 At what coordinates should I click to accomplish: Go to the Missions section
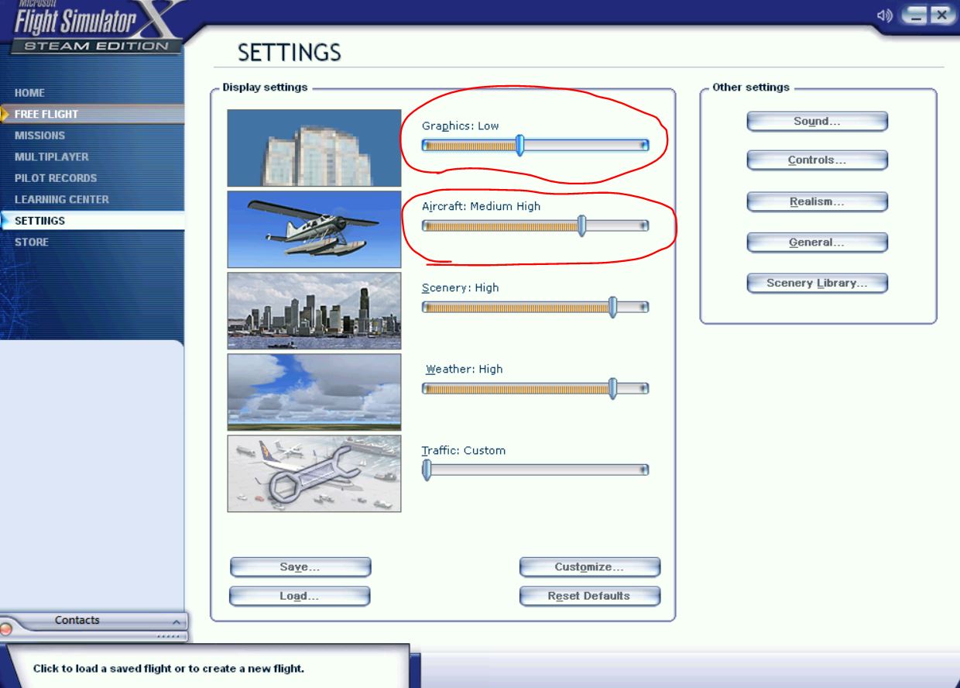39,136
